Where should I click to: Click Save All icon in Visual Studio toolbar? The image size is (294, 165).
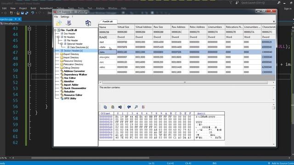pyautogui.click(x=27, y=13)
